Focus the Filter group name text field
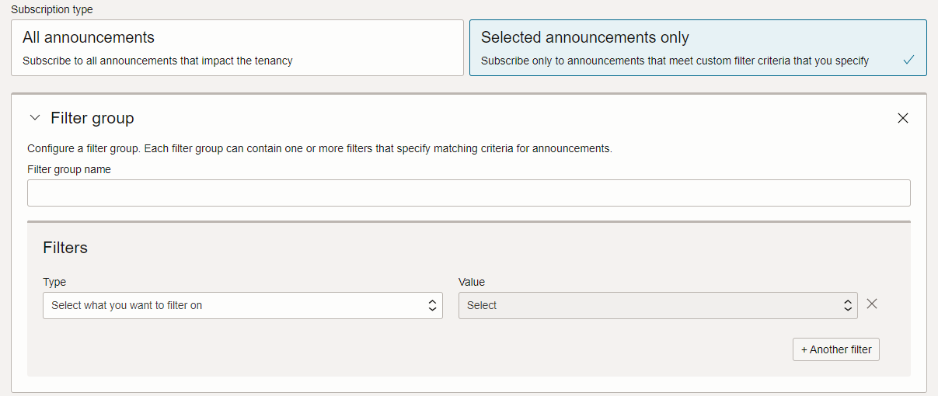 coord(469,193)
